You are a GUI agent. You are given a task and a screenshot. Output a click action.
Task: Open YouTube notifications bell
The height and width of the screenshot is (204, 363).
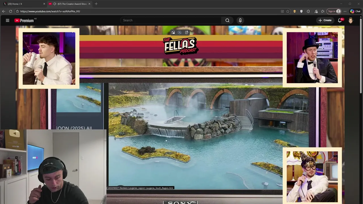(340, 20)
